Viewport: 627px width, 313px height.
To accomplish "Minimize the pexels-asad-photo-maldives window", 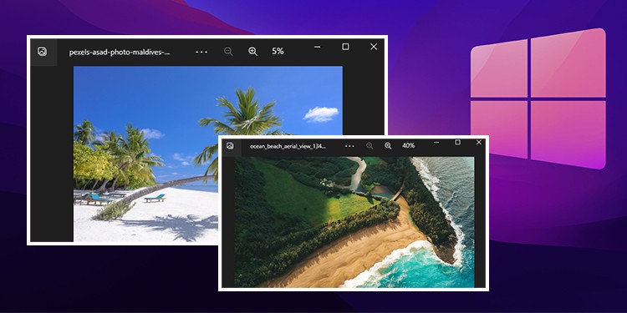I will 318,47.
